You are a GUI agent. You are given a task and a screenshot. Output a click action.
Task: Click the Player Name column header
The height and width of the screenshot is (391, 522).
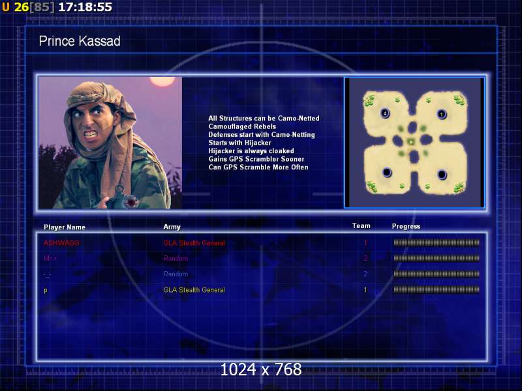coord(65,227)
